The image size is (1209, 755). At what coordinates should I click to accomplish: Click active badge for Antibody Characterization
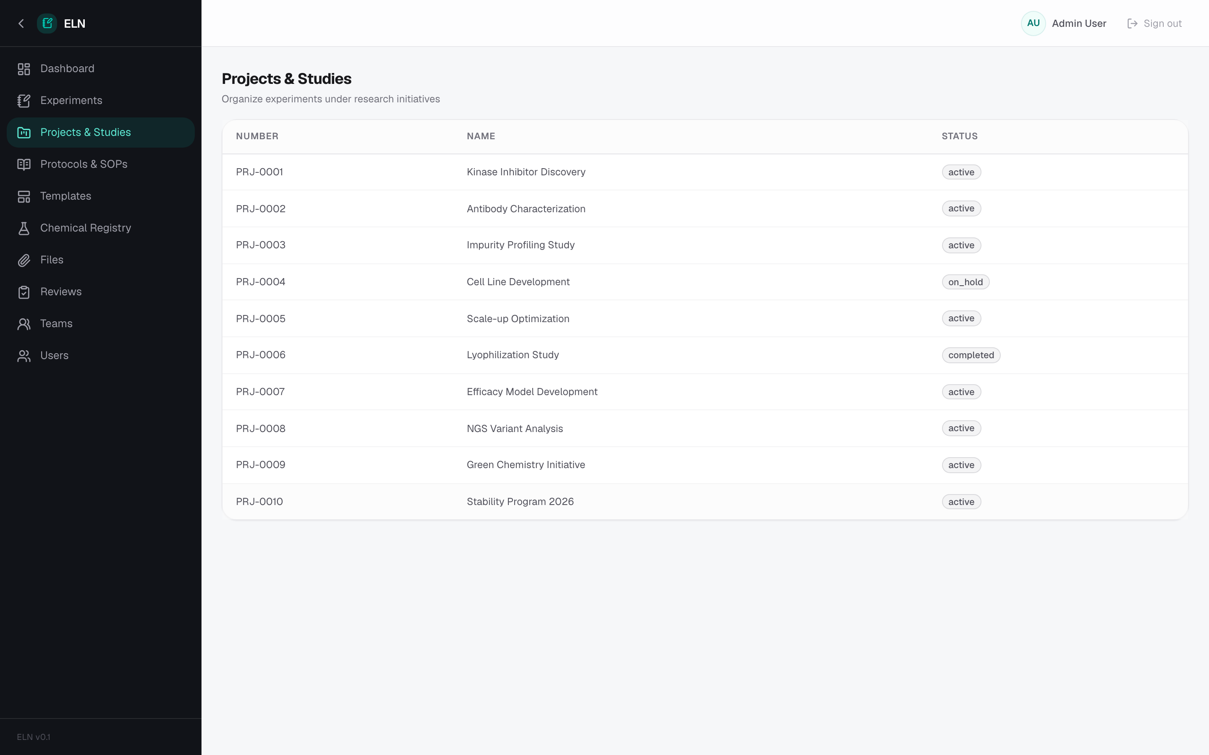click(961, 209)
